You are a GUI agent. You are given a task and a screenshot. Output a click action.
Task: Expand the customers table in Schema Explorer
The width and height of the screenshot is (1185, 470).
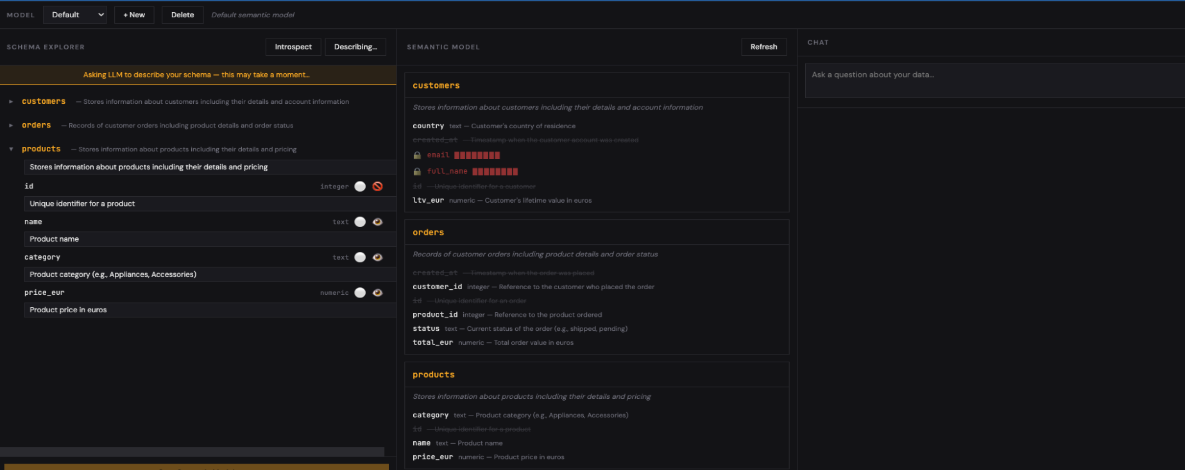(x=11, y=101)
